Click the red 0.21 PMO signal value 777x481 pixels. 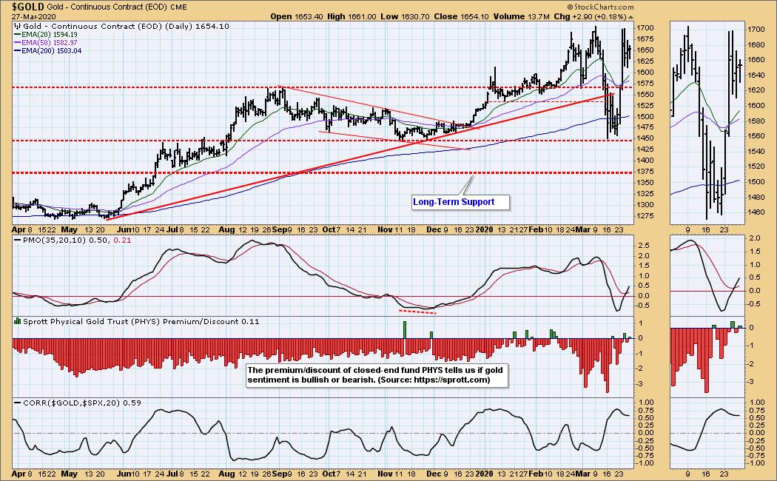(x=122, y=240)
